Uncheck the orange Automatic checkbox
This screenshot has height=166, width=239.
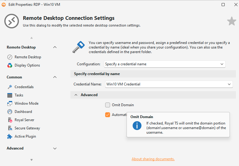point(108,115)
